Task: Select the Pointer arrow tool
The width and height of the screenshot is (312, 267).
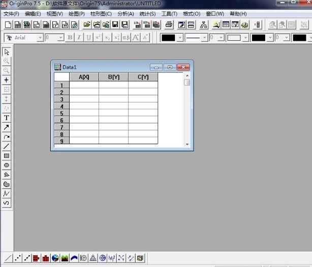Action: coord(7,52)
